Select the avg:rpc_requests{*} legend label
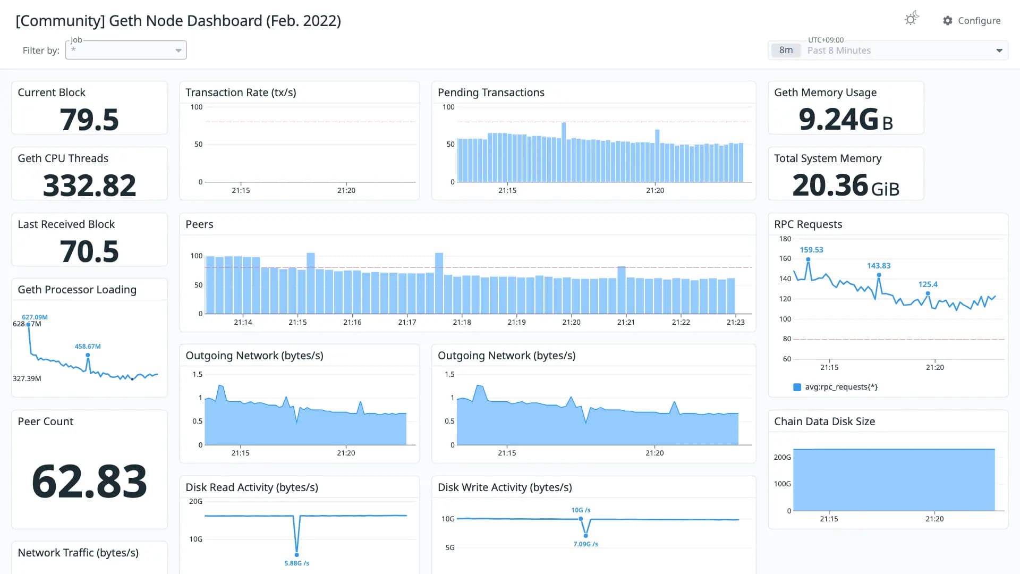Image resolution: width=1020 pixels, height=574 pixels. [841, 387]
